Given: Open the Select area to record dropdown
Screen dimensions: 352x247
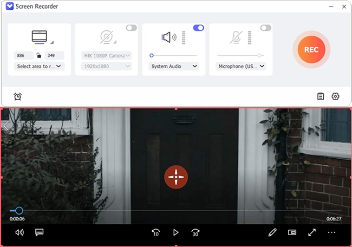Looking at the screenshot, I should [40, 66].
